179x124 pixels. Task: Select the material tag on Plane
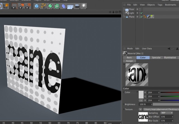(x=149, y=17)
